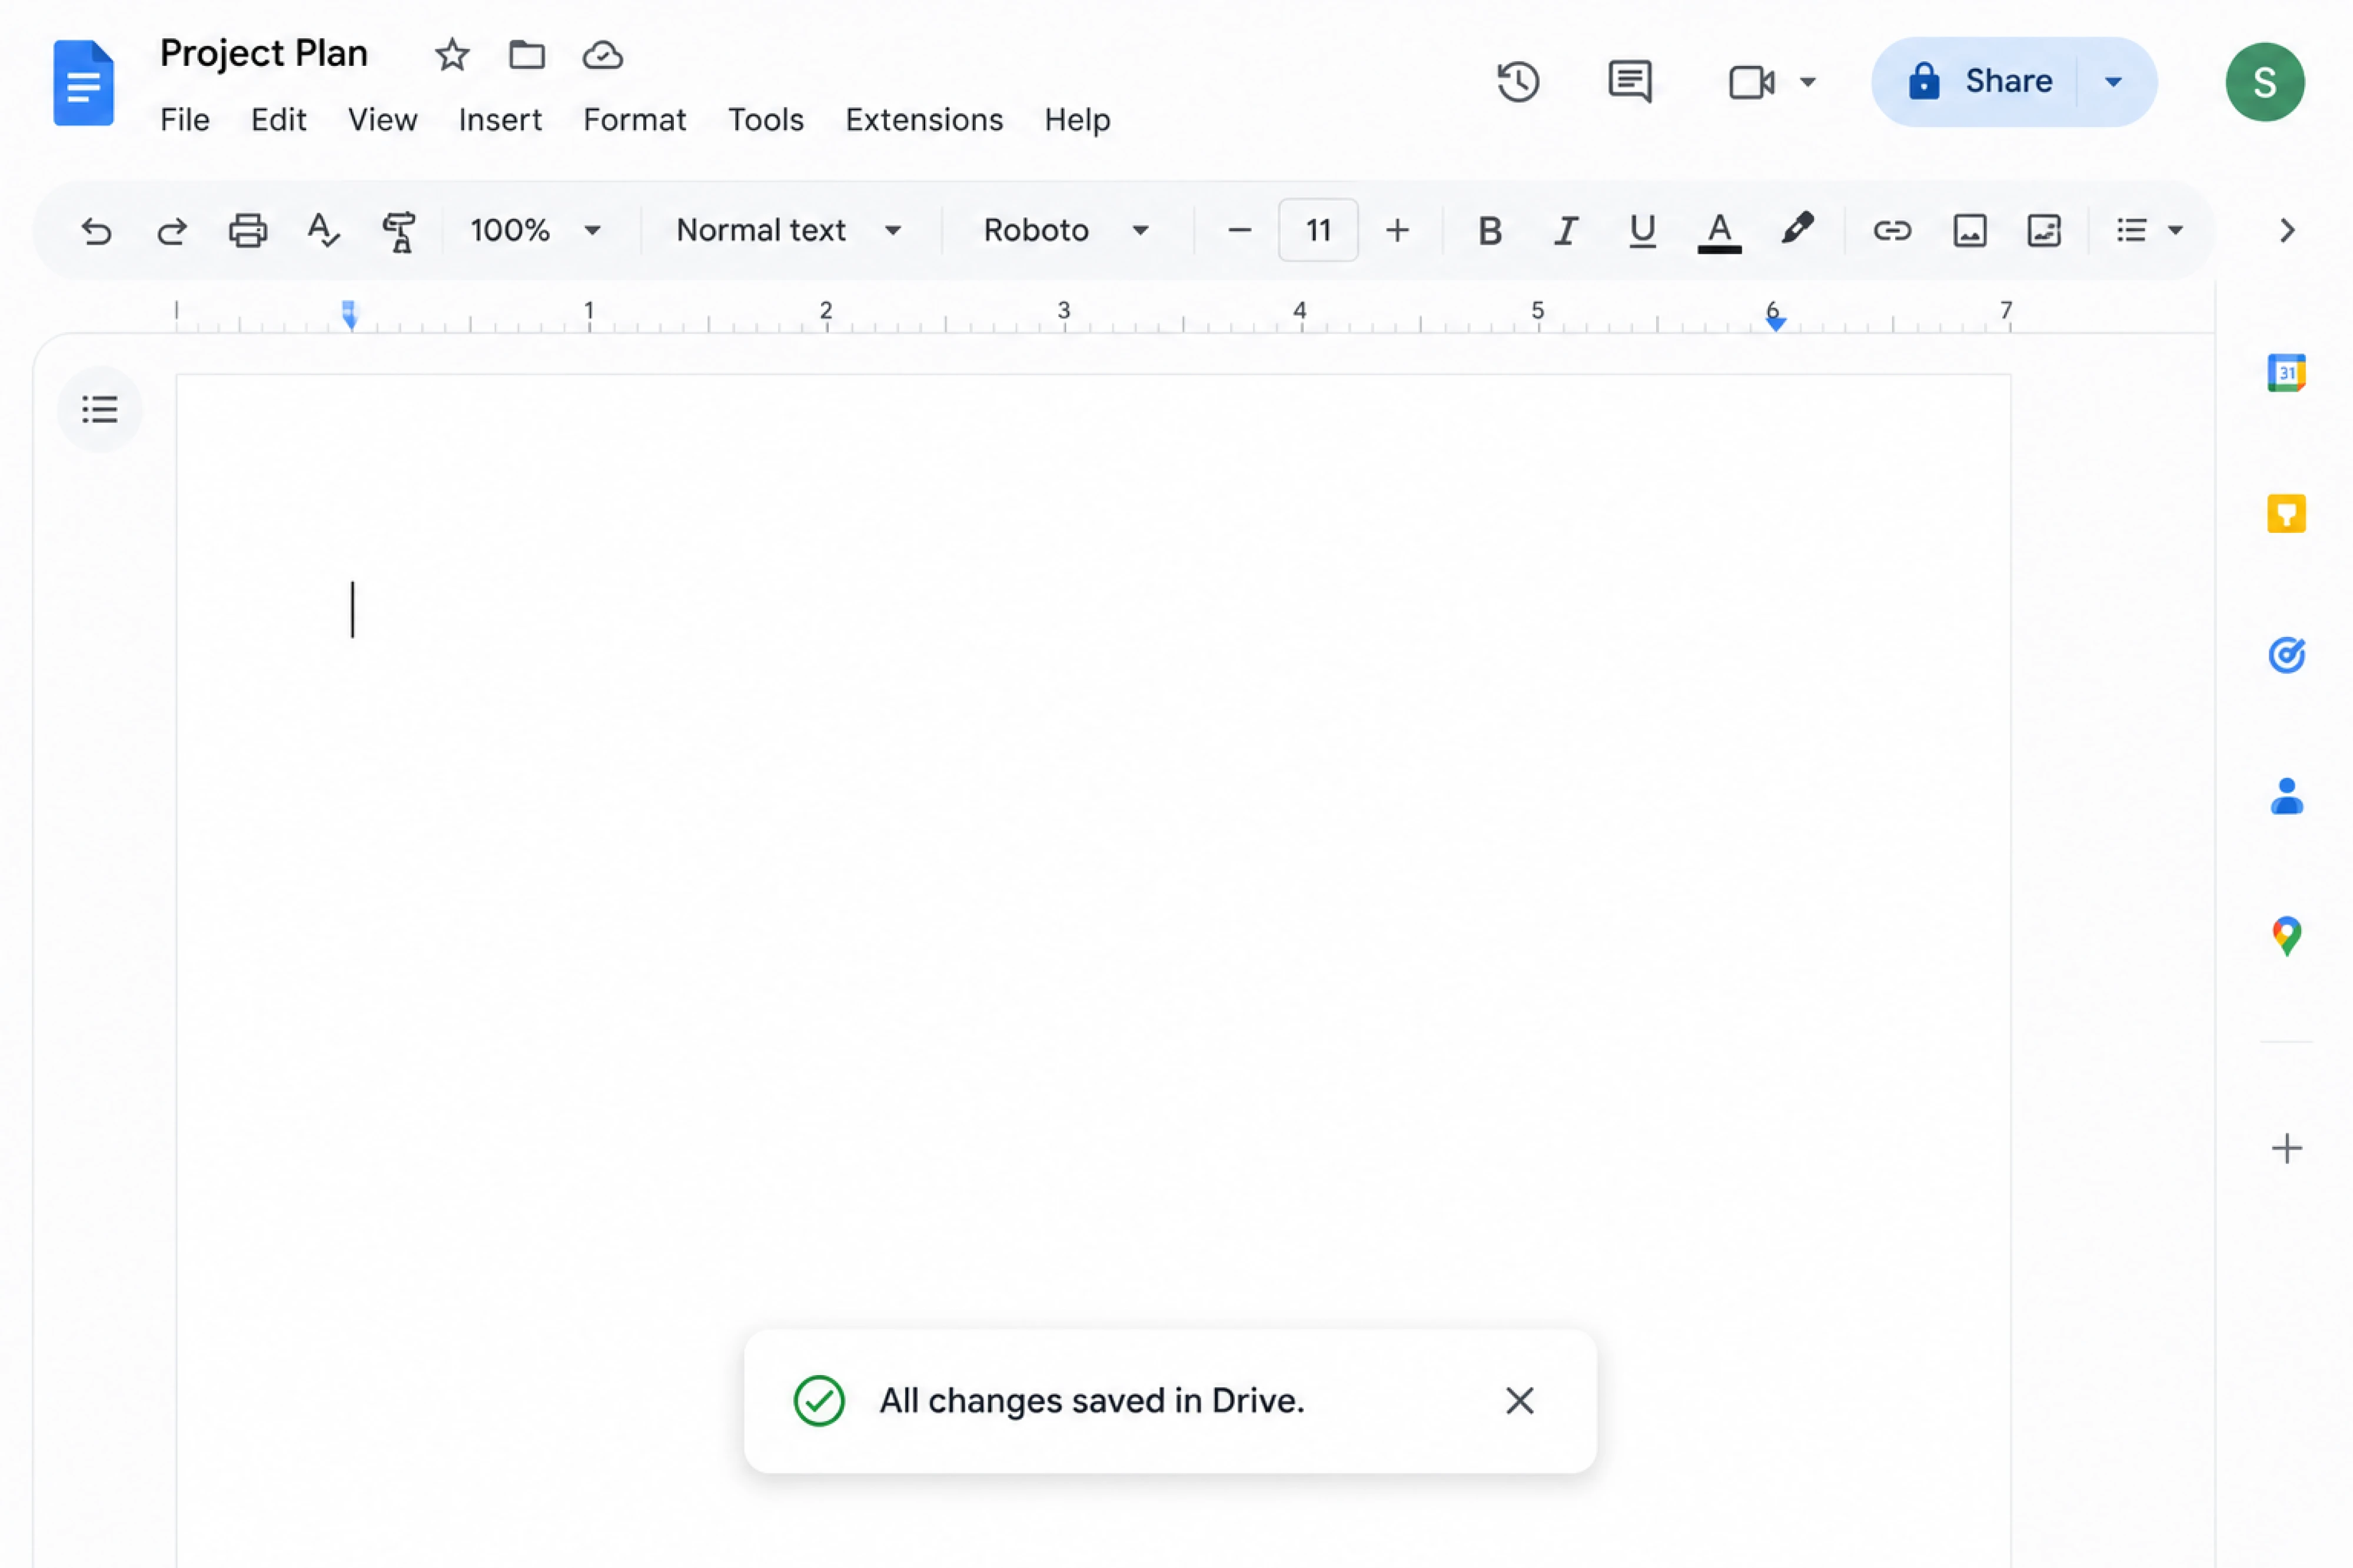Dismiss the saved in Drive notification
The width and height of the screenshot is (2353, 1568).
coord(1520,1401)
